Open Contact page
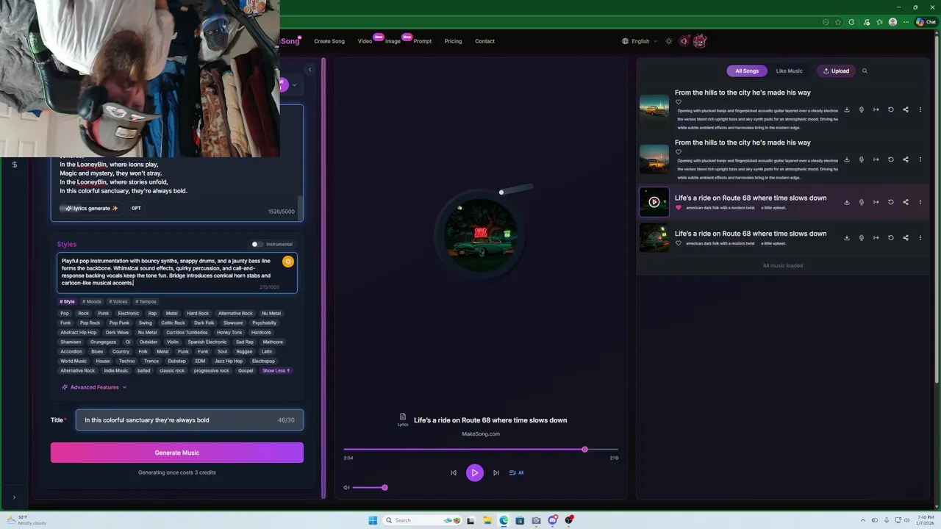 click(x=484, y=41)
